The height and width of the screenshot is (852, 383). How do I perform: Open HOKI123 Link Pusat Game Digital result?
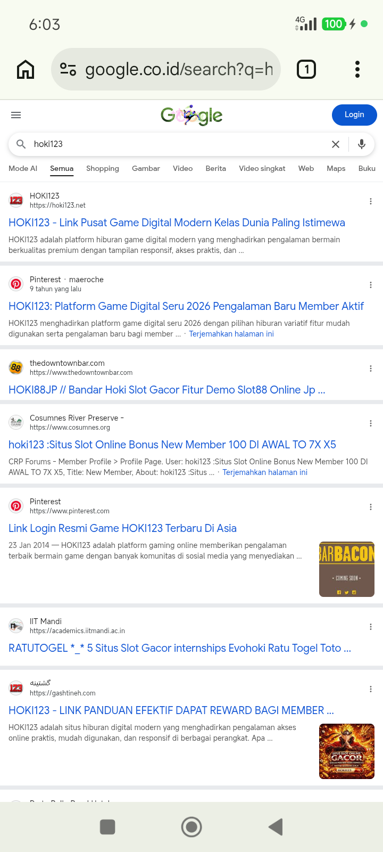point(177,223)
